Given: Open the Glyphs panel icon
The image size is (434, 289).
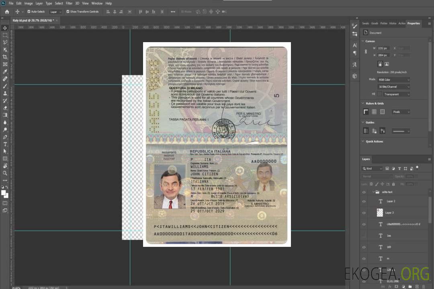Looking at the screenshot, I should pos(354,65).
